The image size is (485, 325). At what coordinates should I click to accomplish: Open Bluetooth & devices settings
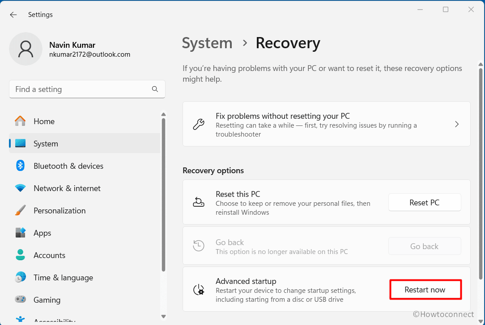click(x=85, y=166)
